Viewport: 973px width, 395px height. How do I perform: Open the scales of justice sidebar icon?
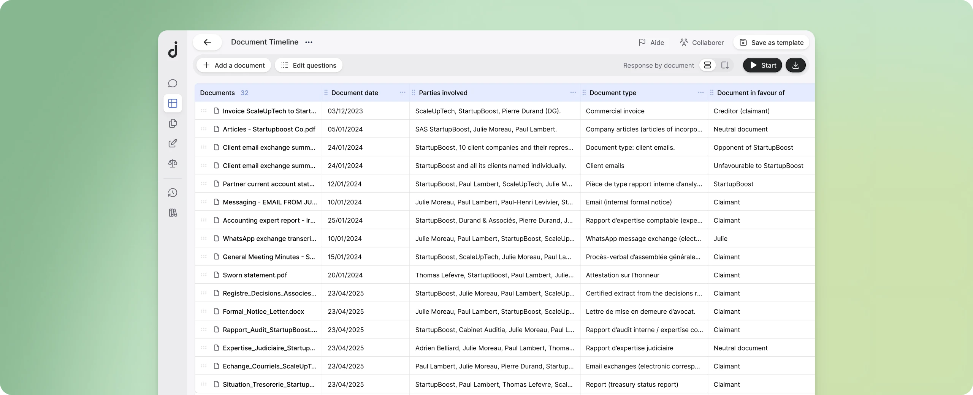pos(173,163)
